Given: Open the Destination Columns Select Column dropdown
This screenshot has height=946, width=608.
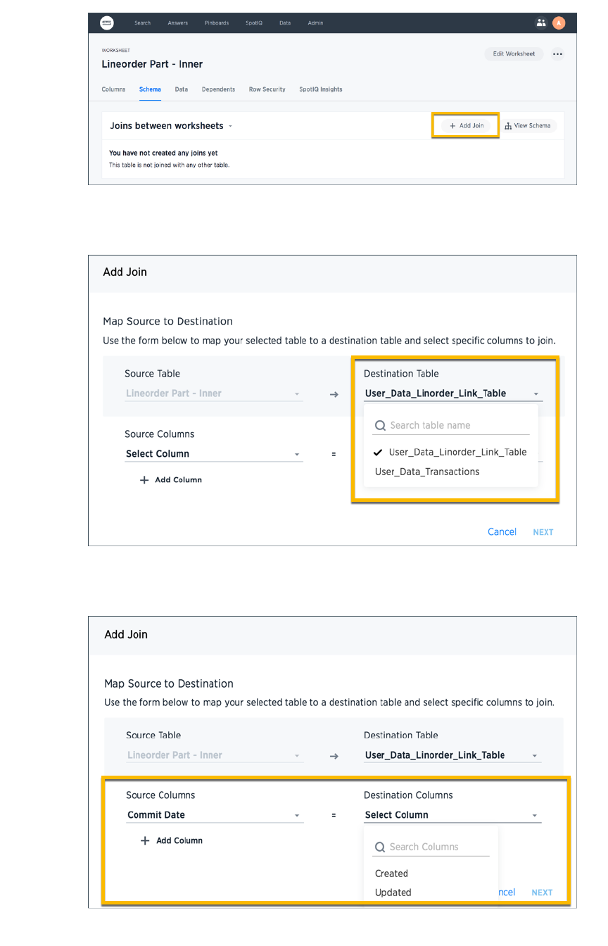Looking at the screenshot, I should pos(452,815).
